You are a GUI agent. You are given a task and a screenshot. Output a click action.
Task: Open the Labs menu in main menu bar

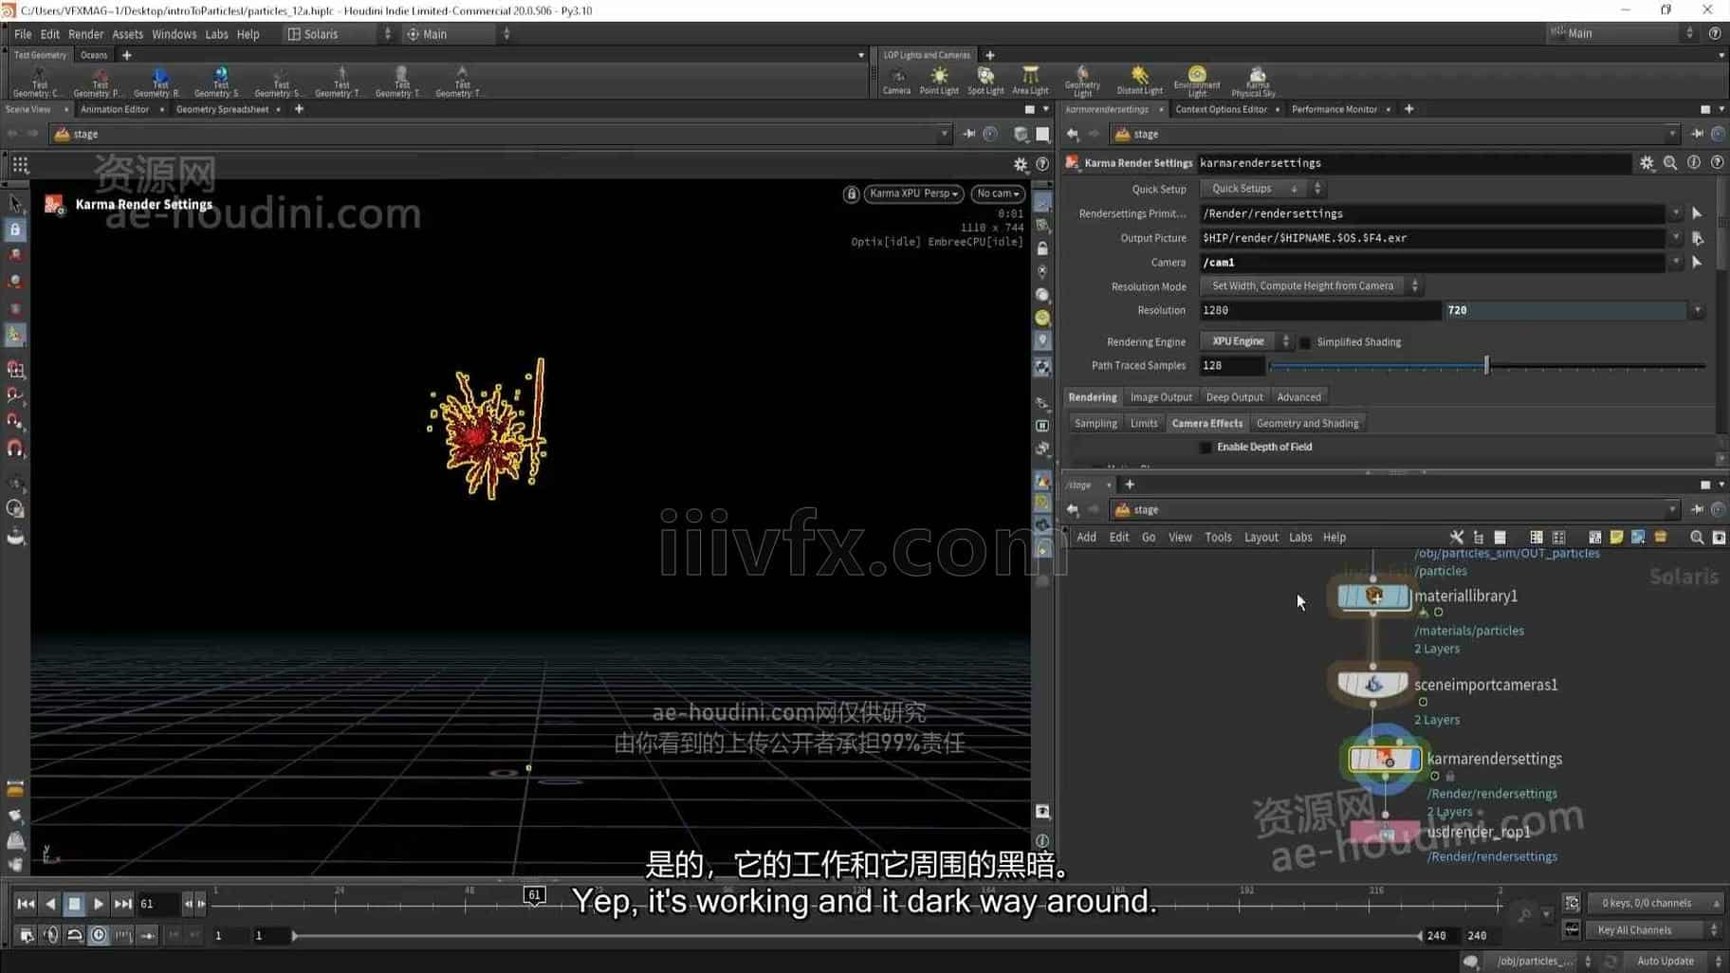pyautogui.click(x=216, y=34)
